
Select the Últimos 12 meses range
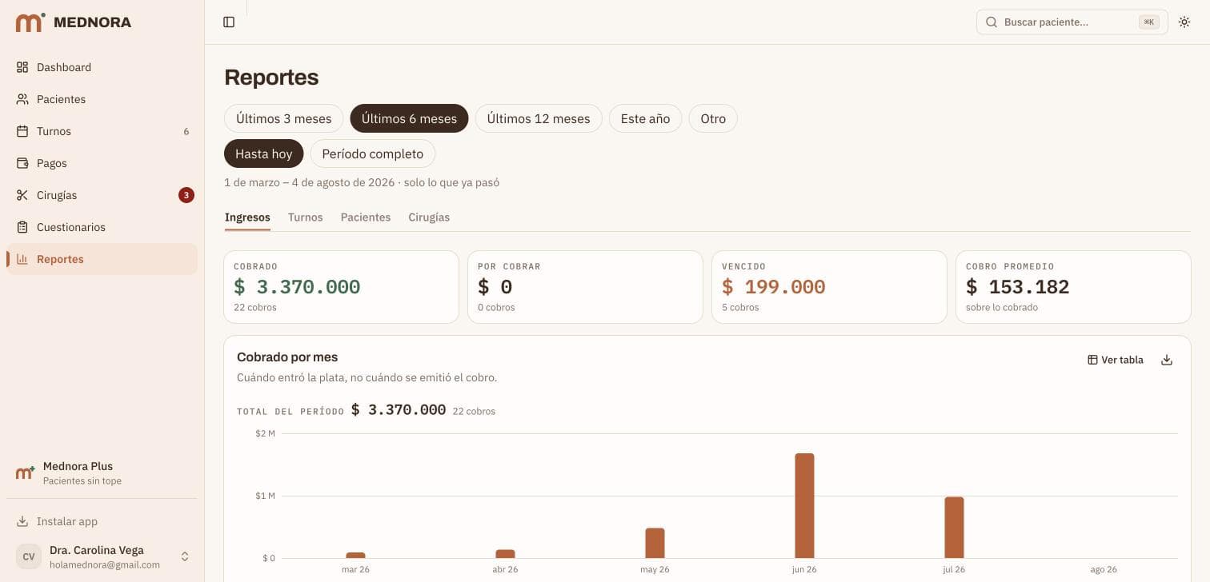539,118
